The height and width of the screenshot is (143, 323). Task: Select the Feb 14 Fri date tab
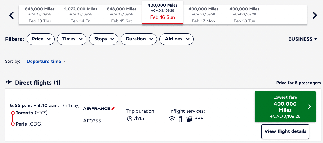81,15
